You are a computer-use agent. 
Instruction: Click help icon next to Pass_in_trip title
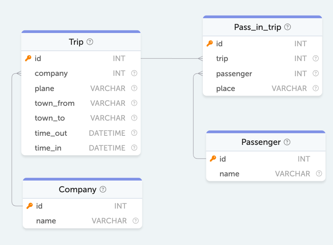coord(288,27)
